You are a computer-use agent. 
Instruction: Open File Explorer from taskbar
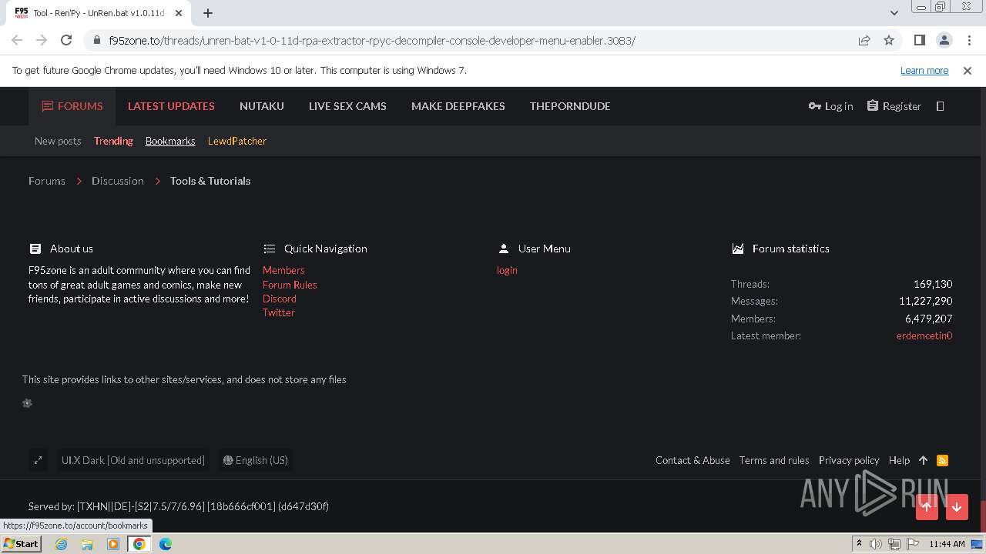pyautogui.click(x=87, y=544)
